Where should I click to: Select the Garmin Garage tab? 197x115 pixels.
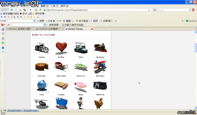click(x=79, y=29)
